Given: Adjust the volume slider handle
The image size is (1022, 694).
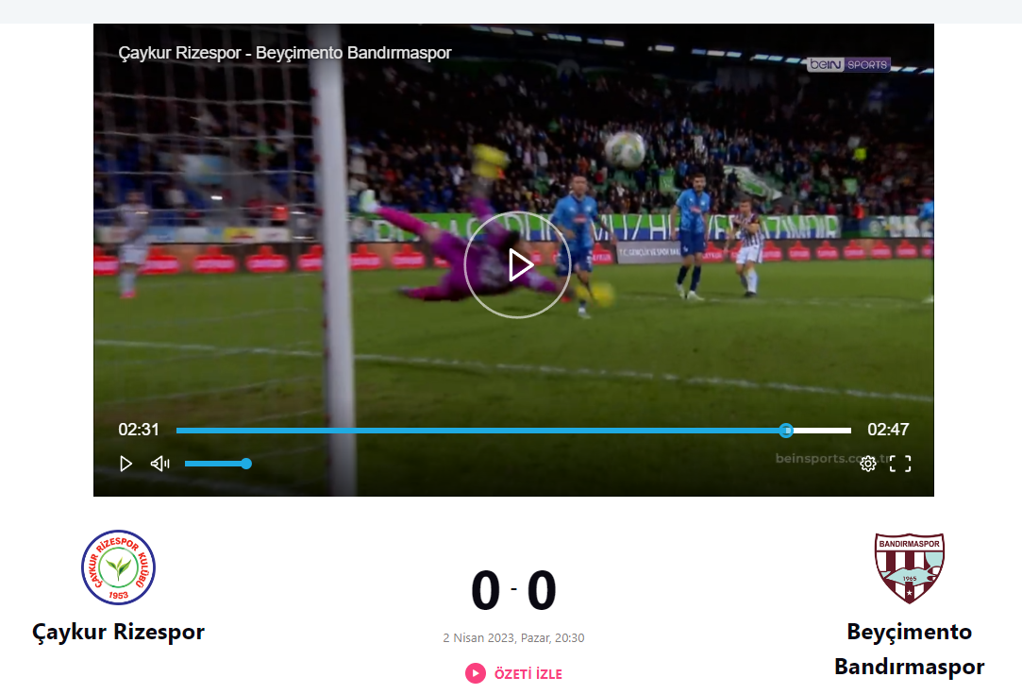Looking at the screenshot, I should coord(245,464).
